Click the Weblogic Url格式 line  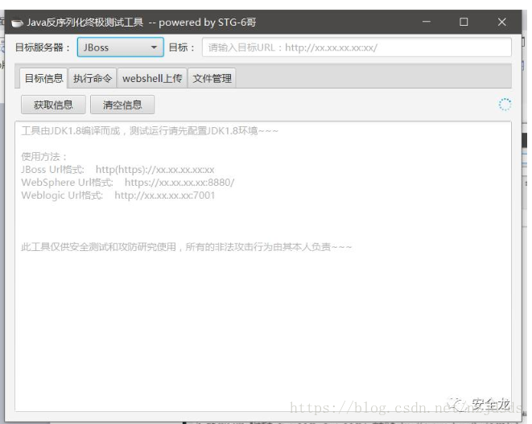pos(118,195)
